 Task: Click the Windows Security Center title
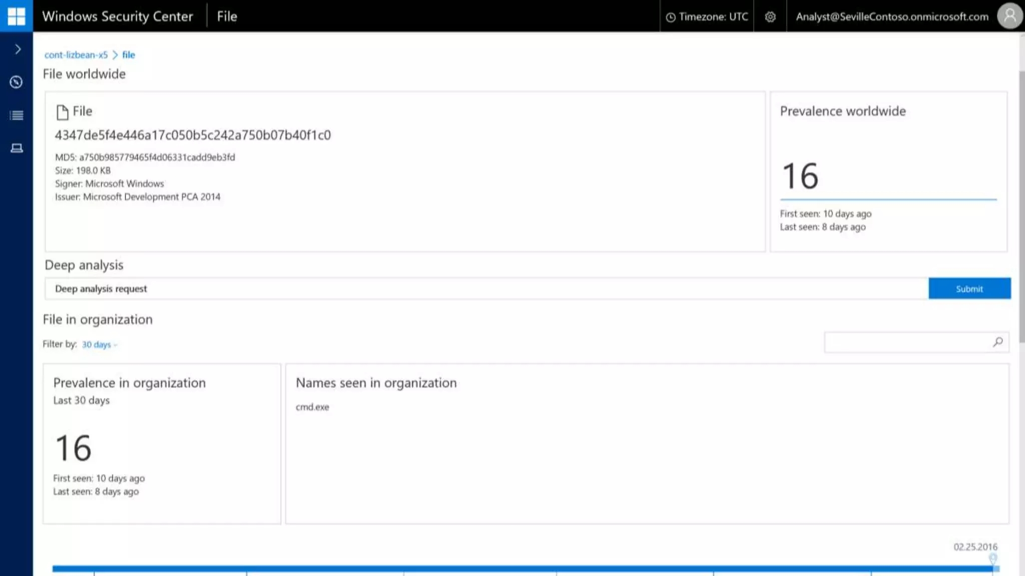pos(118,16)
